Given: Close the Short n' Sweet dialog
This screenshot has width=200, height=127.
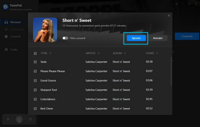Looking at the screenshot, I should 169,16.
